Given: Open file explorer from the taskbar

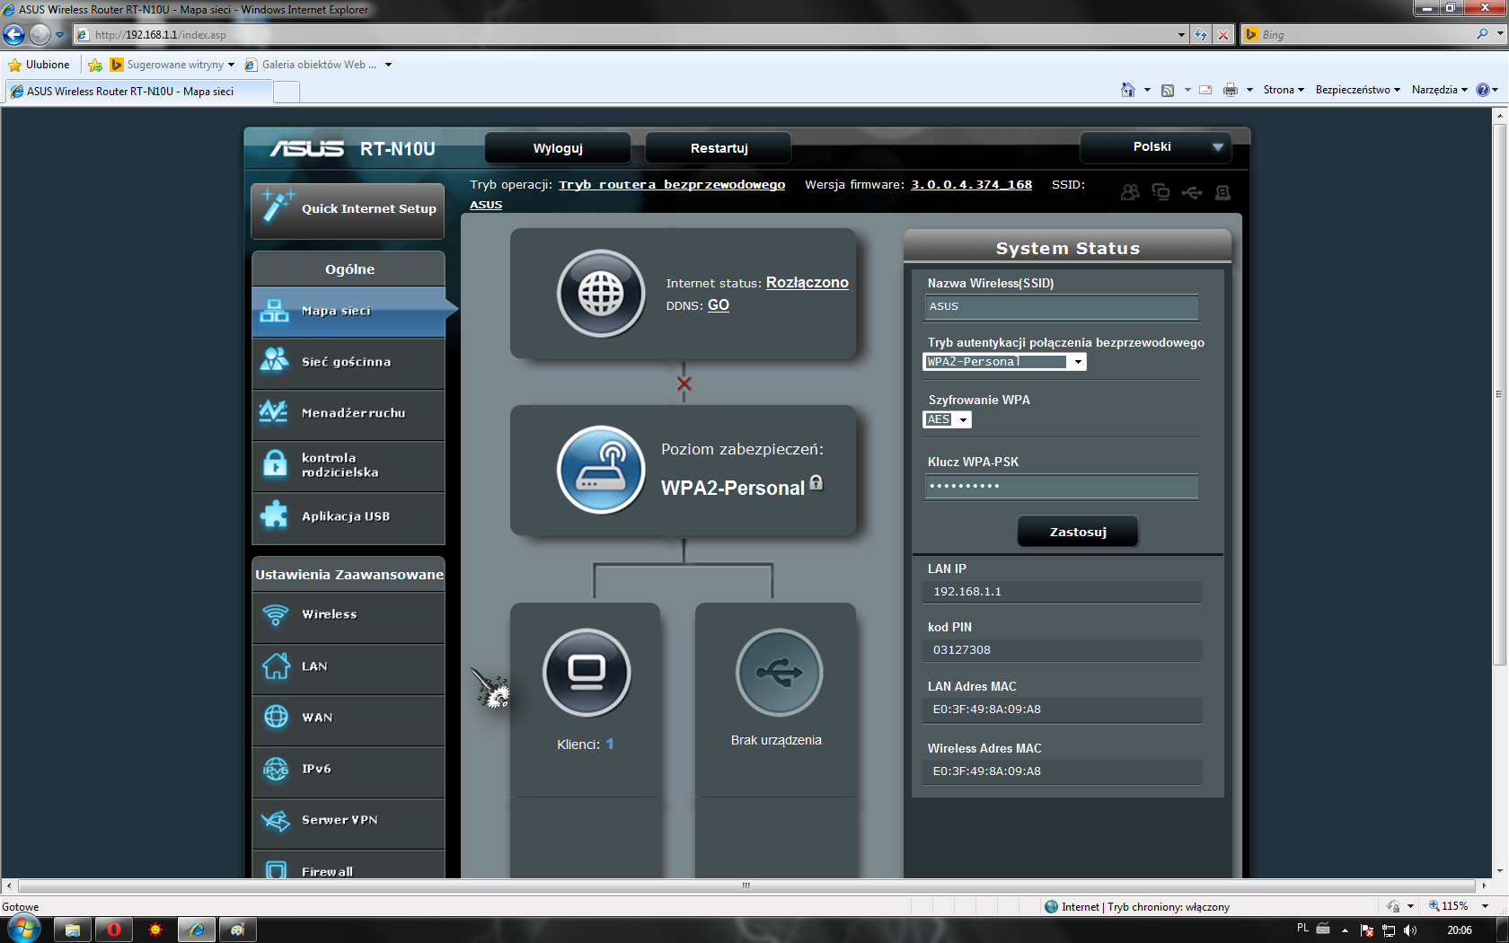Looking at the screenshot, I should [x=72, y=930].
